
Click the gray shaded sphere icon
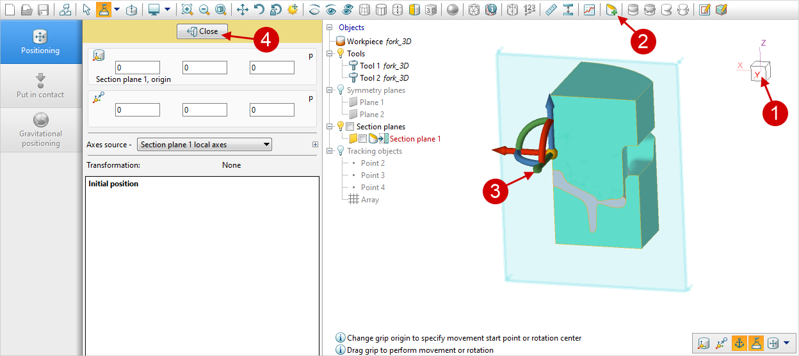(x=453, y=10)
